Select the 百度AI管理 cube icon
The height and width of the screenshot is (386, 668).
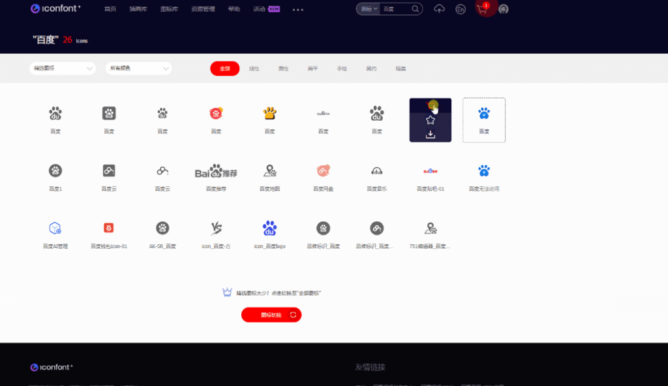tap(55, 228)
